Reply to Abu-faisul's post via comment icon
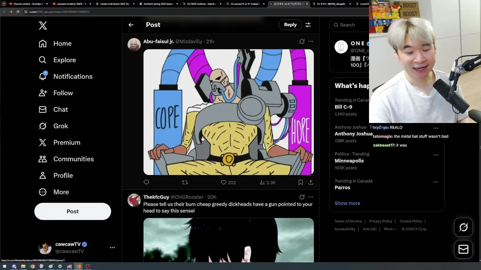The image size is (481, 270). (x=147, y=182)
